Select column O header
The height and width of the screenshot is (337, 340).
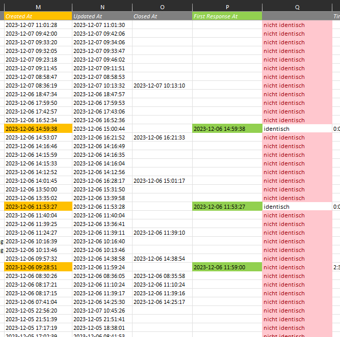[x=162, y=7]
